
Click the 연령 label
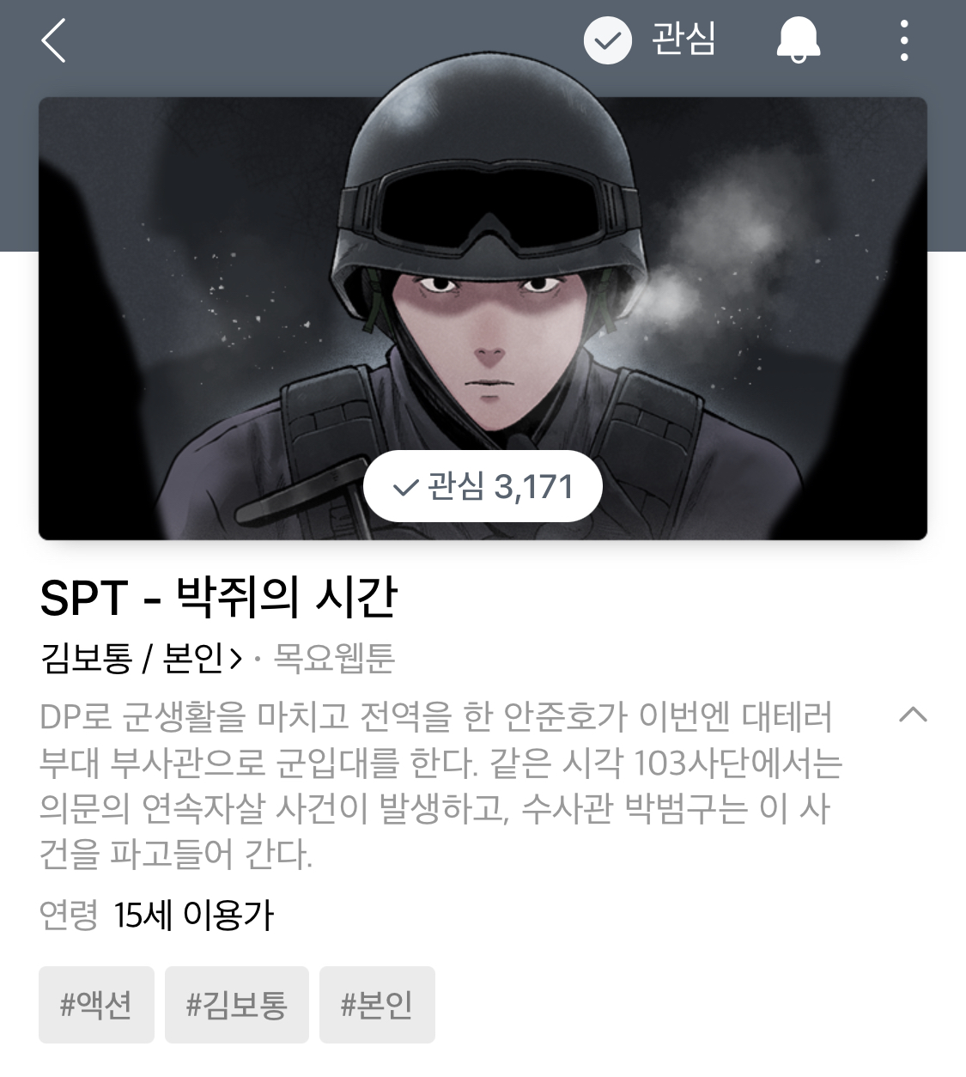click(x=69, y=916)
